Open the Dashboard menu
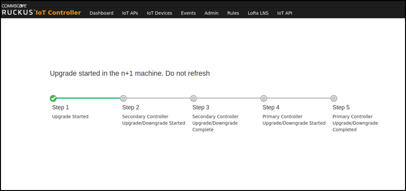The image size is (406, 191). [102, 13]
